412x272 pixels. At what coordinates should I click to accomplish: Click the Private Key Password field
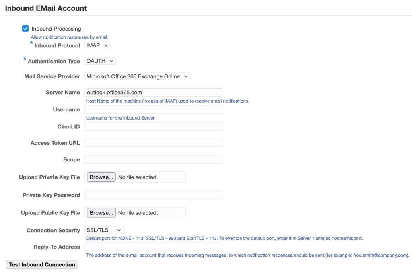153,195
